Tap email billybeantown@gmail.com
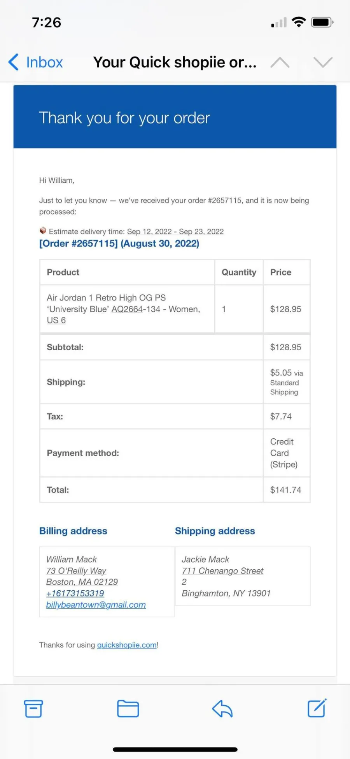 tap(96, 605)
